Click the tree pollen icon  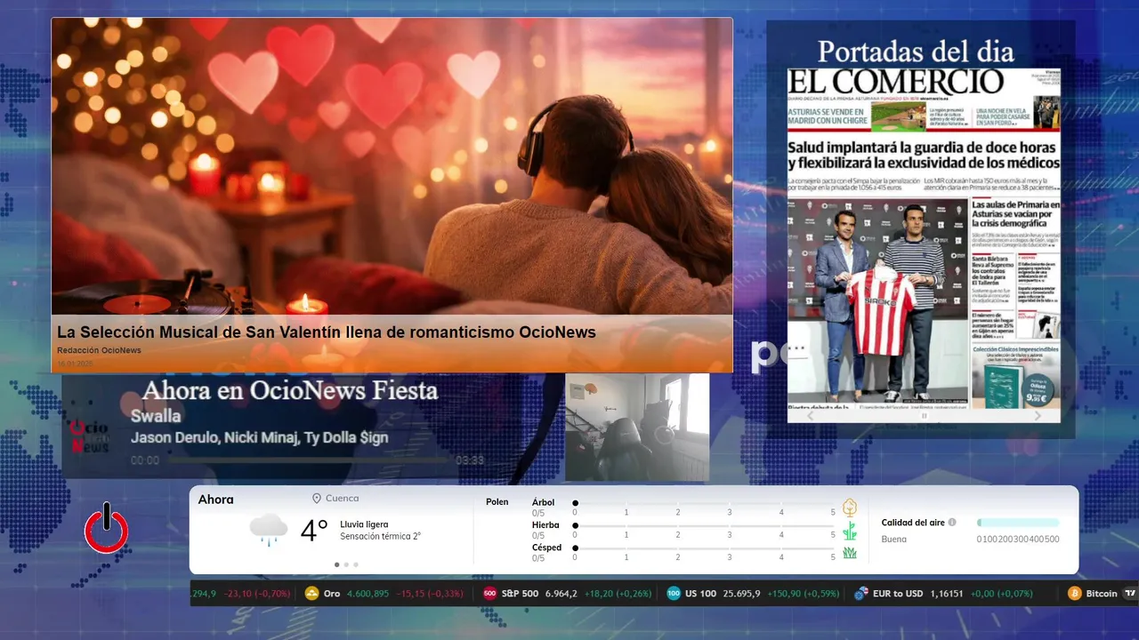point(850,508)
